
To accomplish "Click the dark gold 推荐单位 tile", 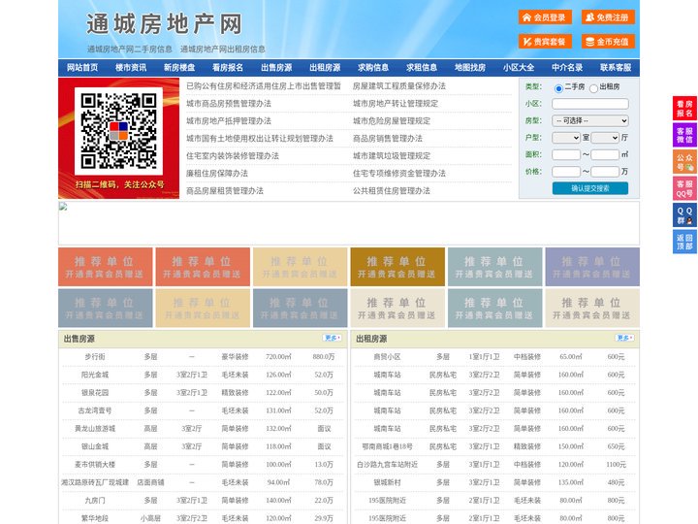I will pos(397,267).
